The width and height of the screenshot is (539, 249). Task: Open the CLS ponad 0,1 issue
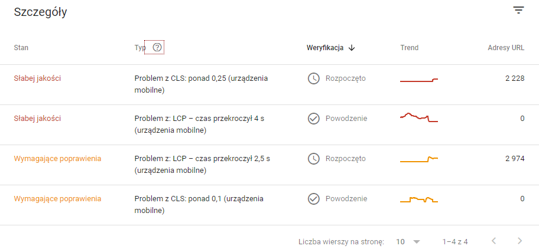click(x=199, y=204)
